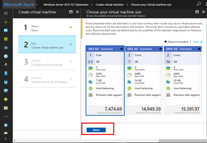Screen dimensions: 207x143
Task: Open the Virtual networks icon in the sidebar
Action: [x=6, y=117]
